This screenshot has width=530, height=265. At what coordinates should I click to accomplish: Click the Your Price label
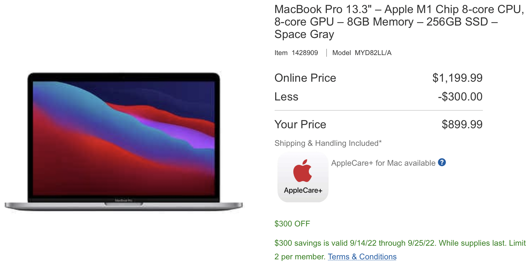coord(300,125)
